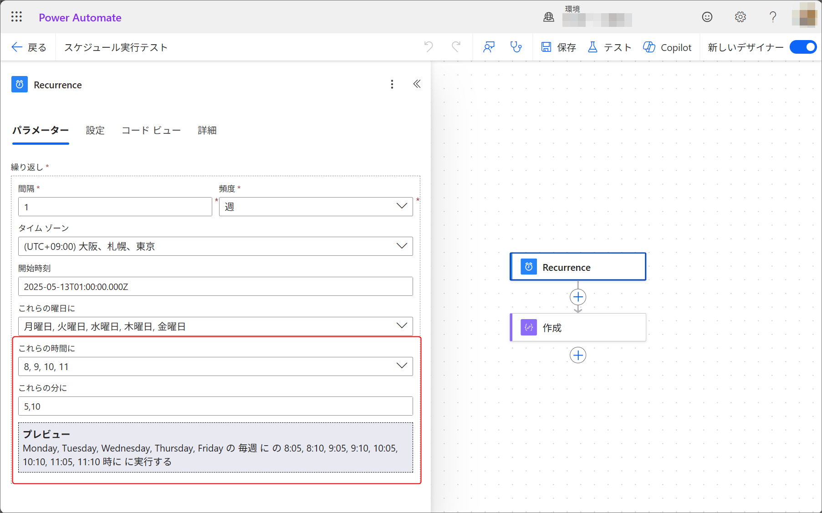Viewport: 822px width, 513px height.
Task: Click the flow title スケジュール実行テスト
Action: click(116, 47)
